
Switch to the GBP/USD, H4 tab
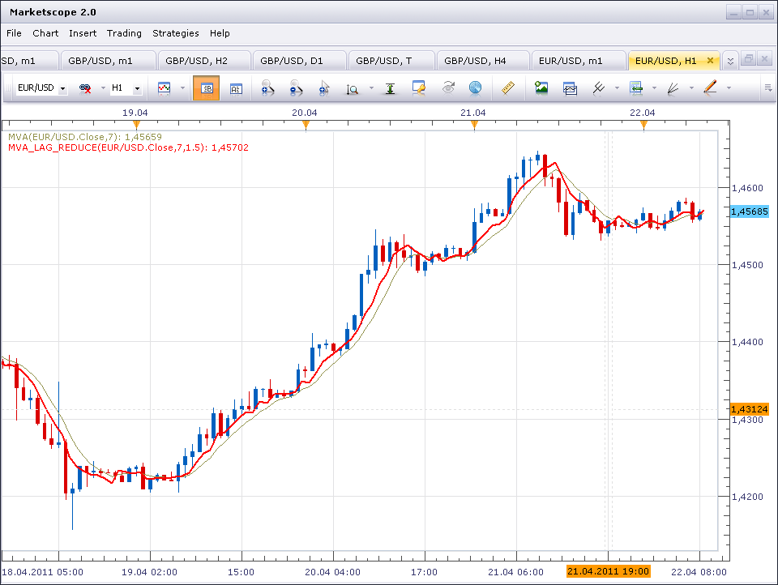pos(475,61)
